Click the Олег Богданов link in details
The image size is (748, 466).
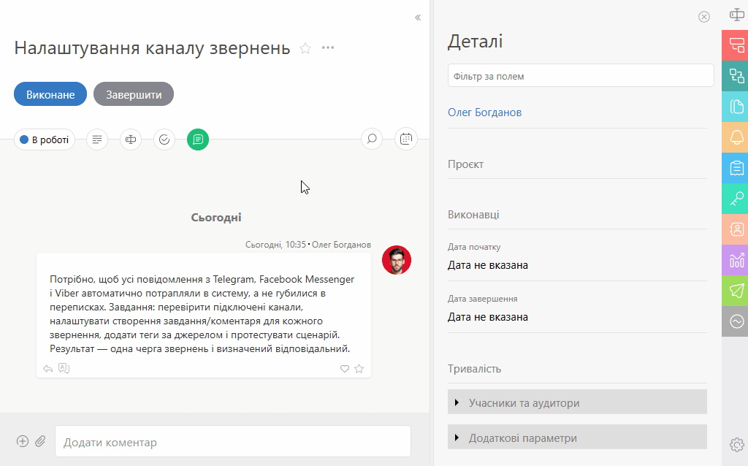tap(484, 112)
